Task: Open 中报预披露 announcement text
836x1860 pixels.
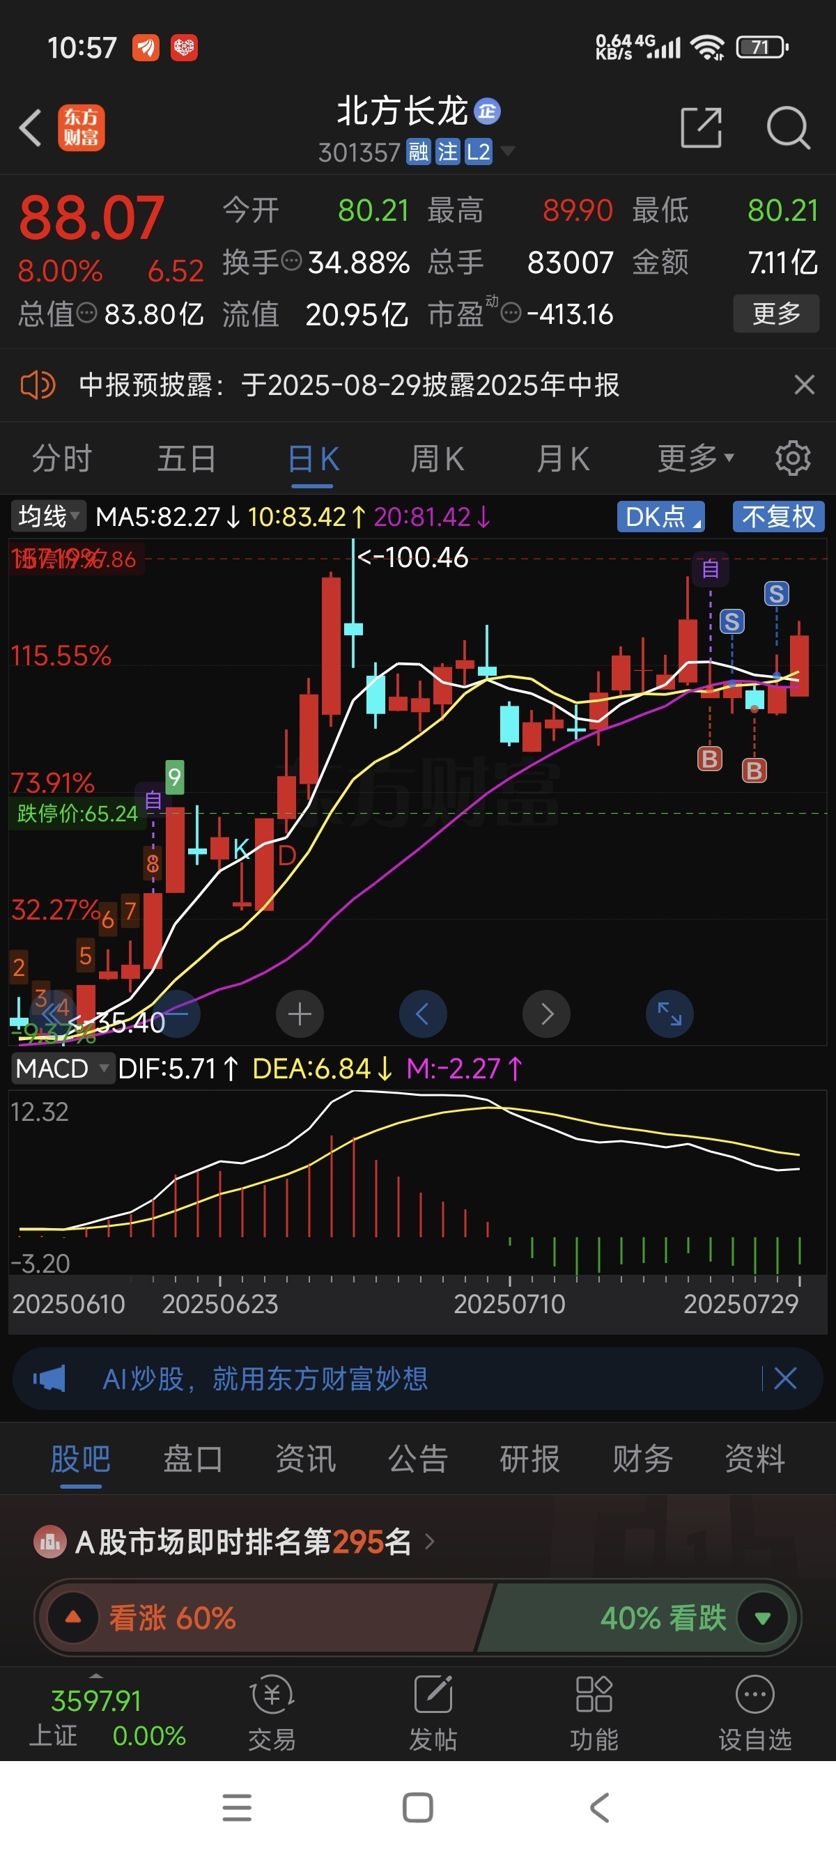Action: pyautogui.click(x=350, y=385)
